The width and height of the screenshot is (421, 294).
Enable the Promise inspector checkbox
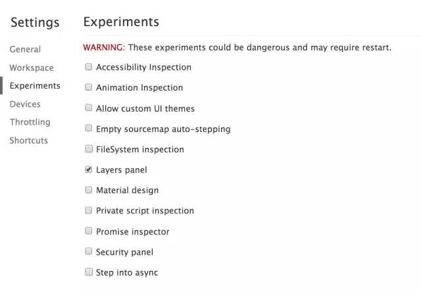(x=89, y=231)
